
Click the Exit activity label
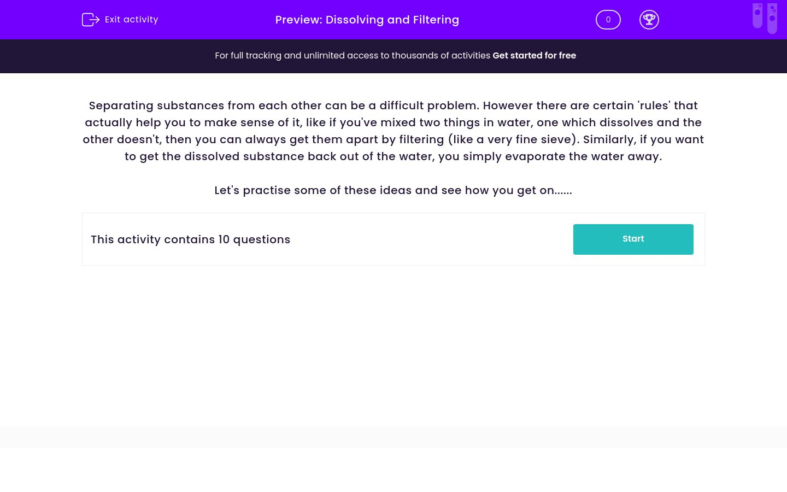pyautogui.click(x=131, y=20)
